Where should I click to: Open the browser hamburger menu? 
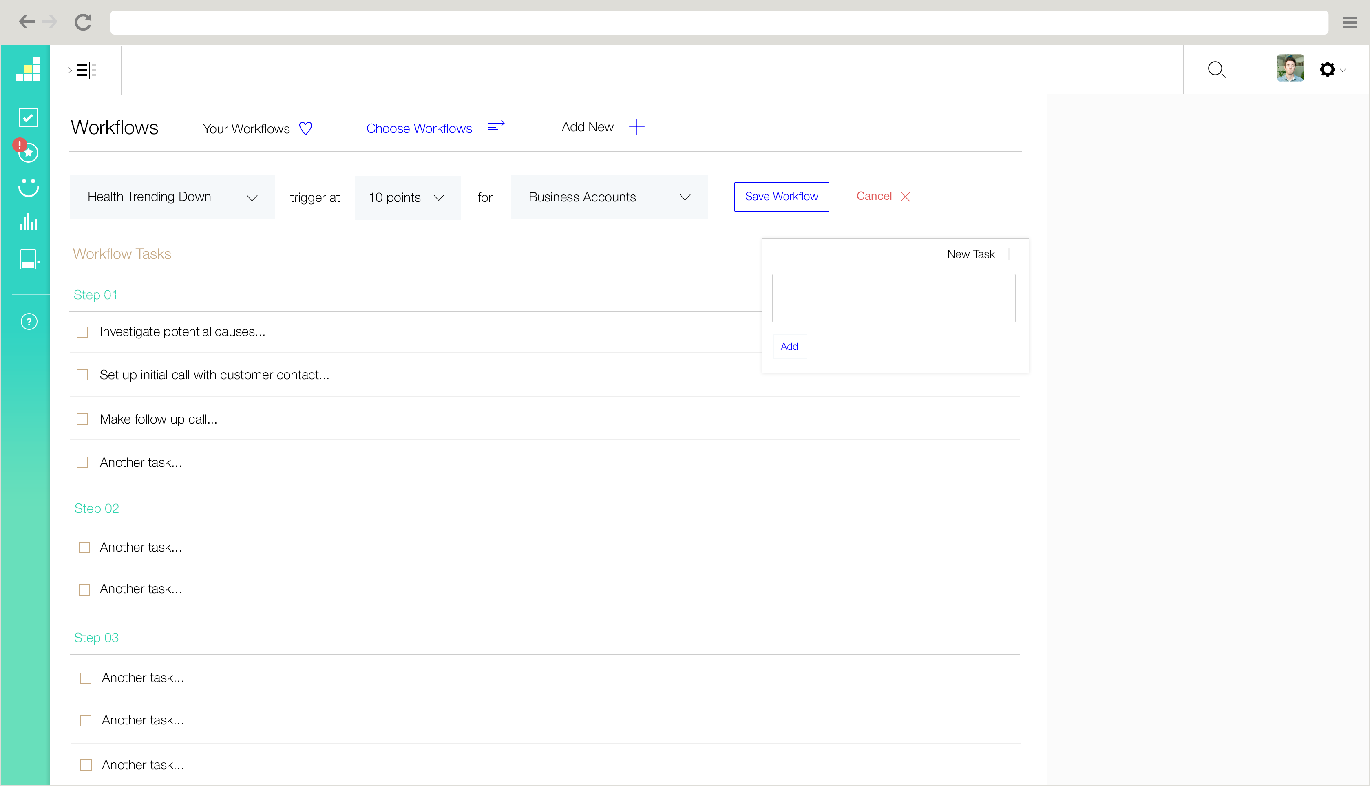[1350, 22]
